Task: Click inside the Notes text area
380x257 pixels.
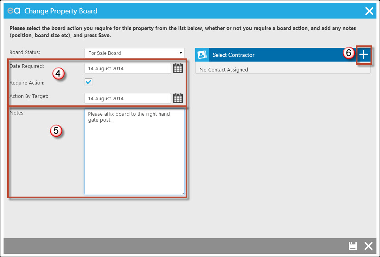Action: (x=135, y=152)
